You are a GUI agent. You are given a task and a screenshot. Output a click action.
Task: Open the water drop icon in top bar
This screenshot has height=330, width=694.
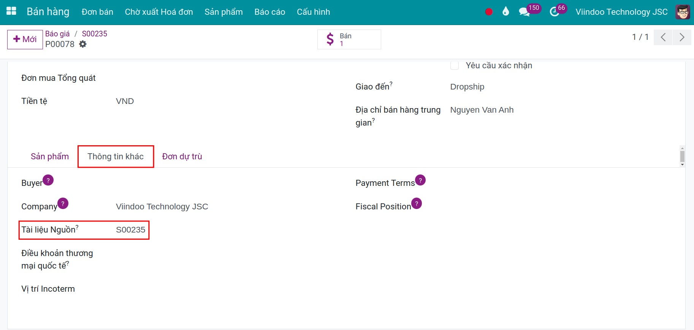505,12
